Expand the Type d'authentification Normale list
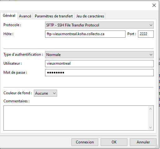This screenshot has width=160, height=149. [99, 55]
